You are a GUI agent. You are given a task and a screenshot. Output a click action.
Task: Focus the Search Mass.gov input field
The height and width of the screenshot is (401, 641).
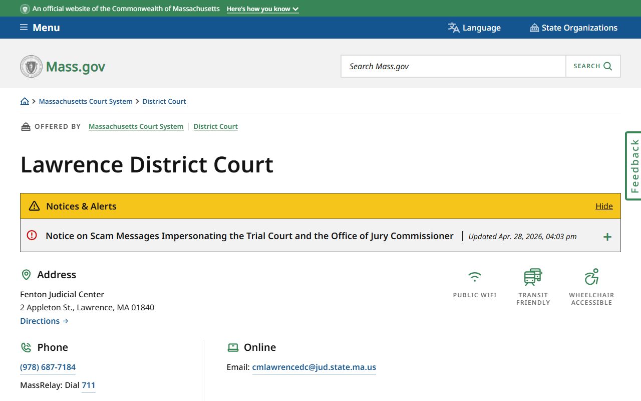(453, 66)
